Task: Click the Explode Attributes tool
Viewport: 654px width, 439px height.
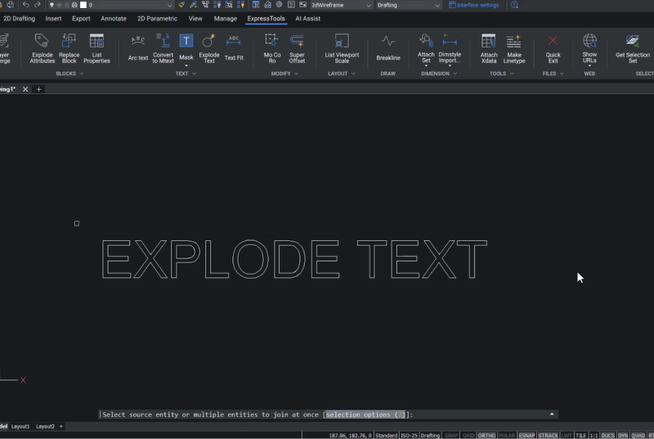Action: (x=43, y=49)
